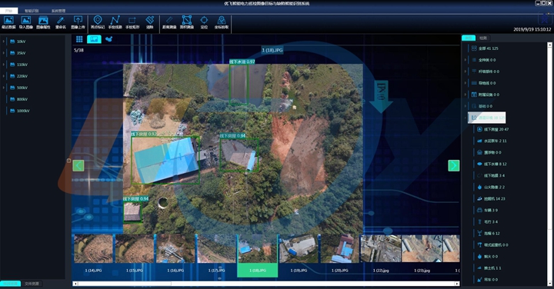Toggle the single image view mode

(94, 39)
